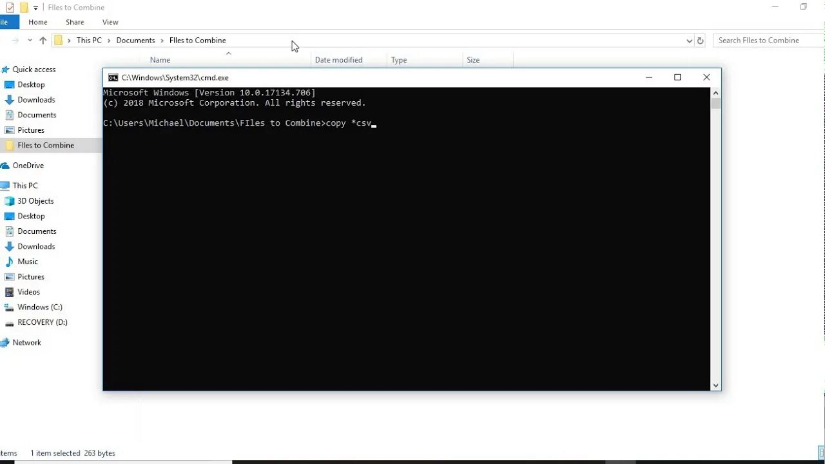Screen dimensions: 825x464
Task: Select FIles to Combine in the navigation pane
Action: [x=46, y=145]
